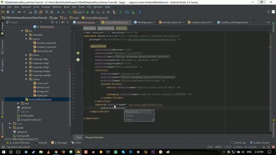Open the TODO tool window
This screenshot has width=276, height=155.
point(76,143)
